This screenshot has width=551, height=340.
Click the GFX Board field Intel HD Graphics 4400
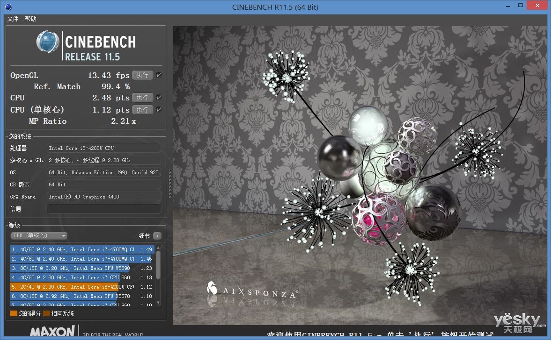103,197
